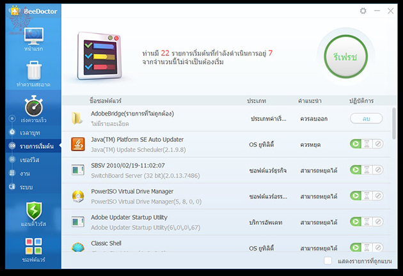Delay PowerISO Virtual Drive Manager hourglass

(367, 196)
